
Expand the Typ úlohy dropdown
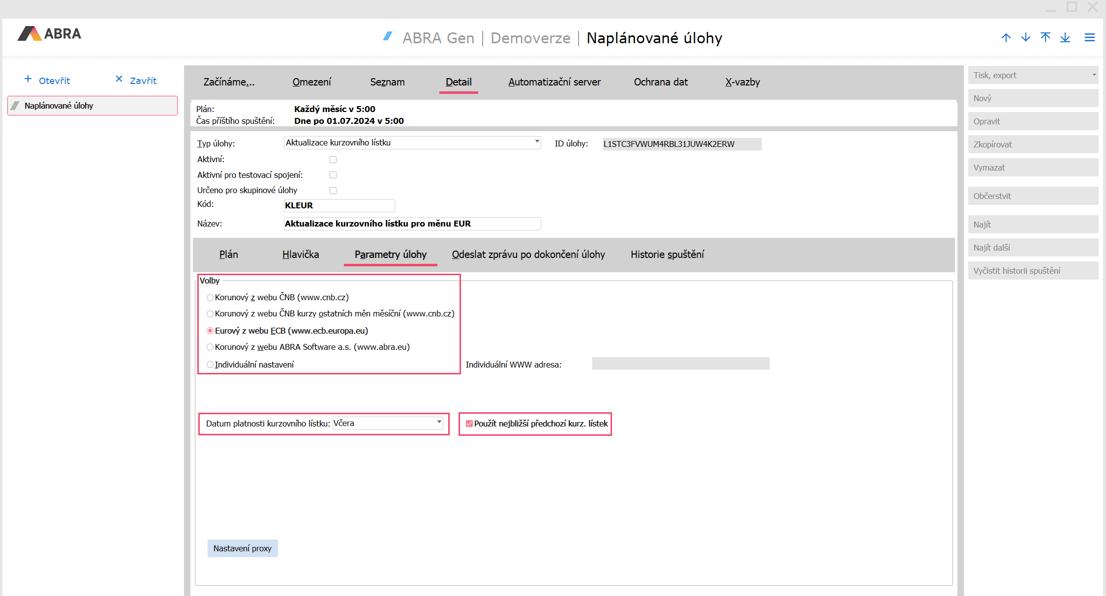click(x=537, y=142)
